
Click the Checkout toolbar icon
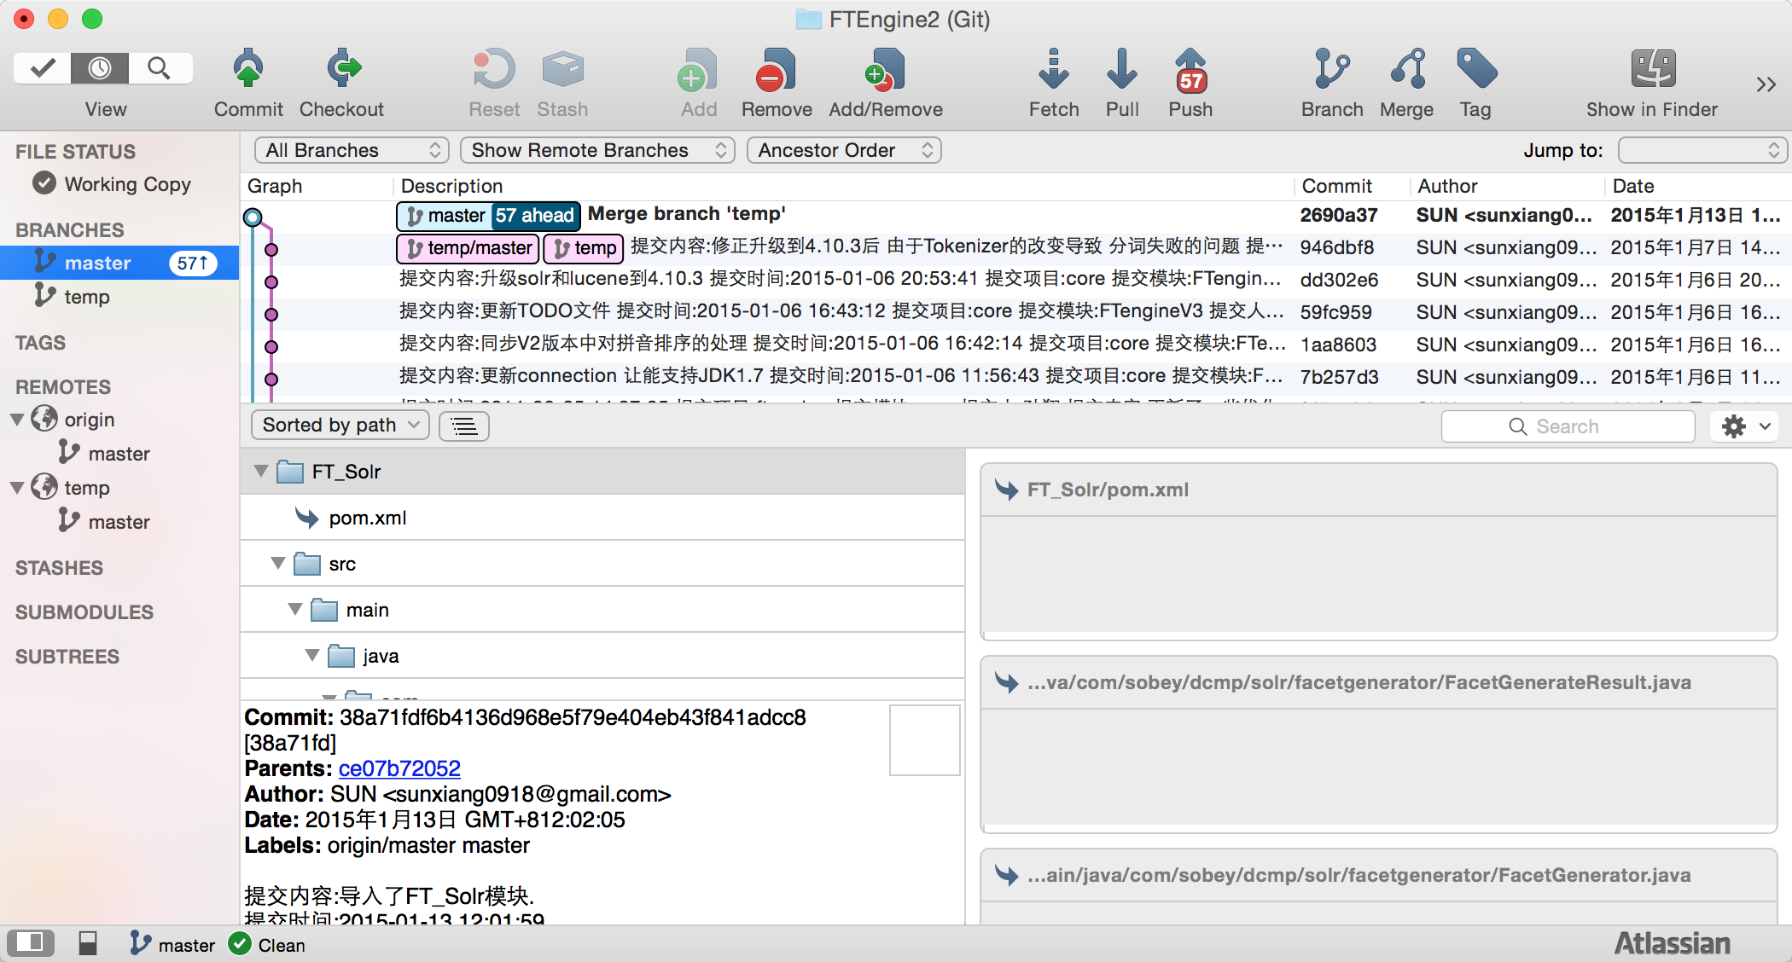pos(342,70)
